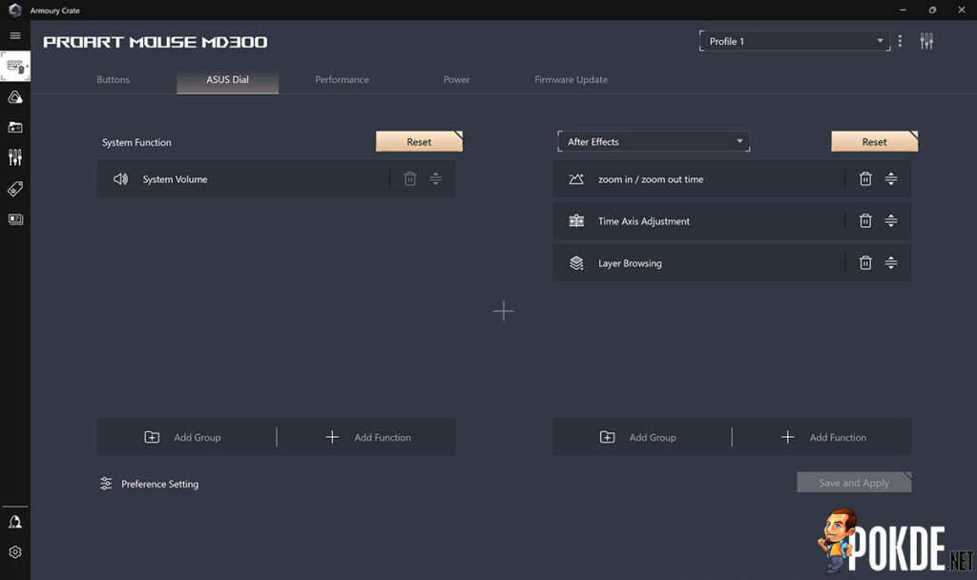Select 'zoom in / zoom out time' text

pos(651,179)
